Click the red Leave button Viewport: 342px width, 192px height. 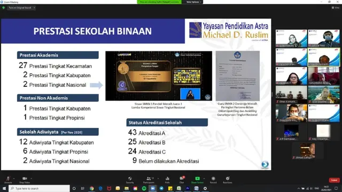(x=334, y=180)
